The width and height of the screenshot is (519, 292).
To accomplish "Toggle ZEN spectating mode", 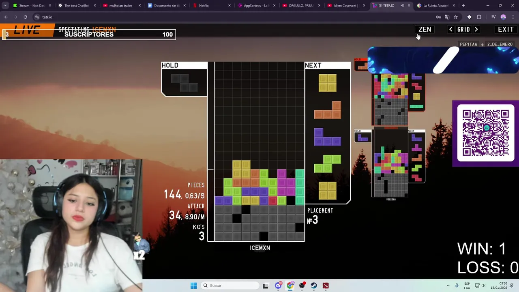I will tap(425, 30).
